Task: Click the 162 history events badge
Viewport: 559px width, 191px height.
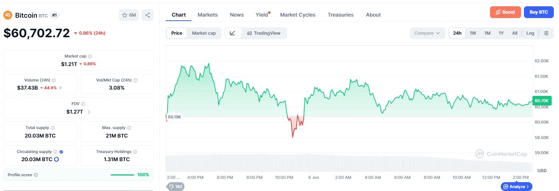Action: (176, 187)
